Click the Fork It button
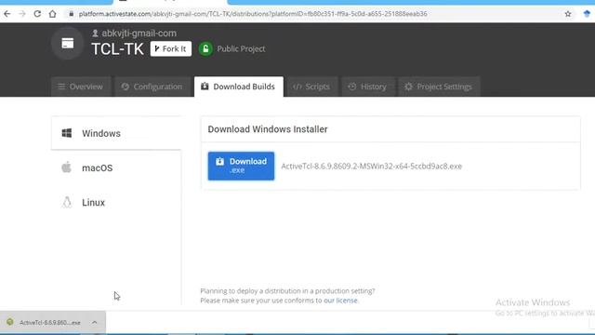Image resolution: width=595 pixels, height=335 pixels. tap(171, 48)
